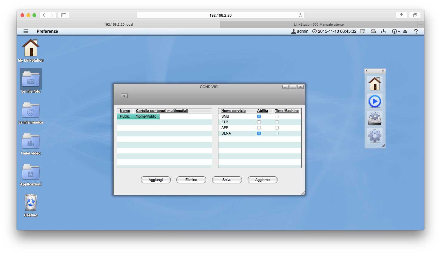The image size is (441, 254).
Task: Switch to the 192.168.2.20.local tab
Action: [119, 24]
